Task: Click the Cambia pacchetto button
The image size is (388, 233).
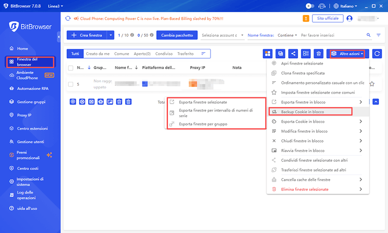Action: [x=177, y=35]
